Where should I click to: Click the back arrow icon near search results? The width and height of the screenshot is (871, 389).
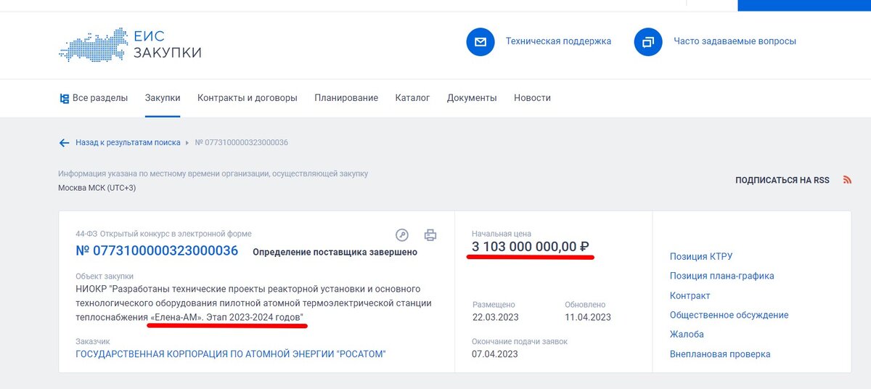[64, 143]
